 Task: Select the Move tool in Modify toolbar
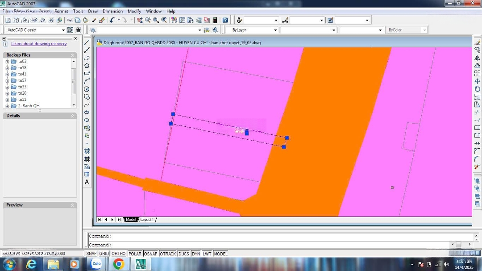coord(477,81)
